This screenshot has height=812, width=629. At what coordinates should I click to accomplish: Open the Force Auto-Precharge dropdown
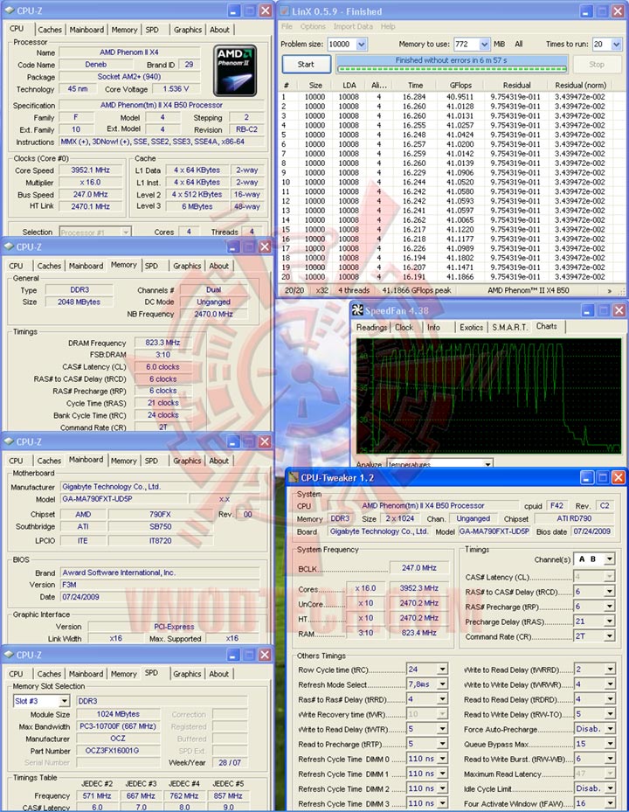pyautogui.click(x=611, y=729)
